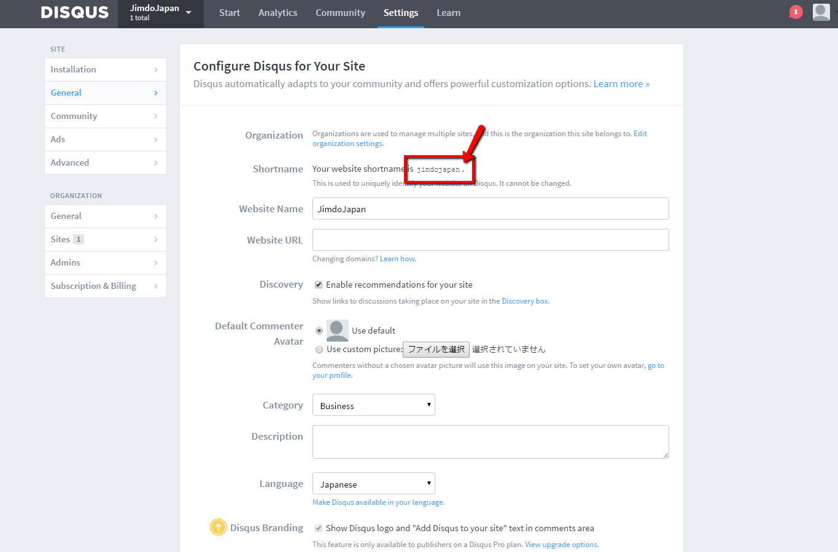Click the chevron beside Subscription & Billing
This screenshot has width=838, height=552.
point(156,286)
